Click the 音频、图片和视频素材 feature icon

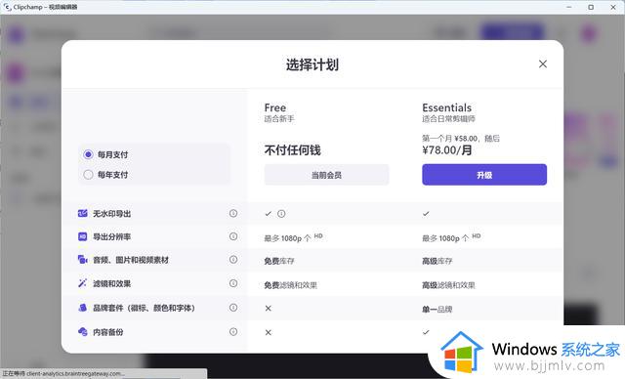pos(82,260)
